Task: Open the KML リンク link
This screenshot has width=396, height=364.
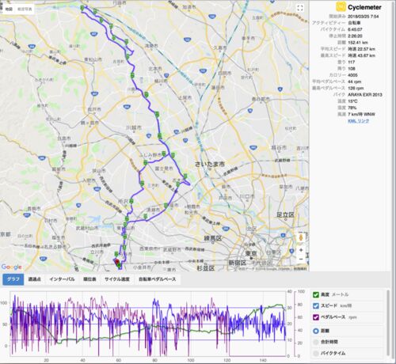Action: click(x=358, y=121)
